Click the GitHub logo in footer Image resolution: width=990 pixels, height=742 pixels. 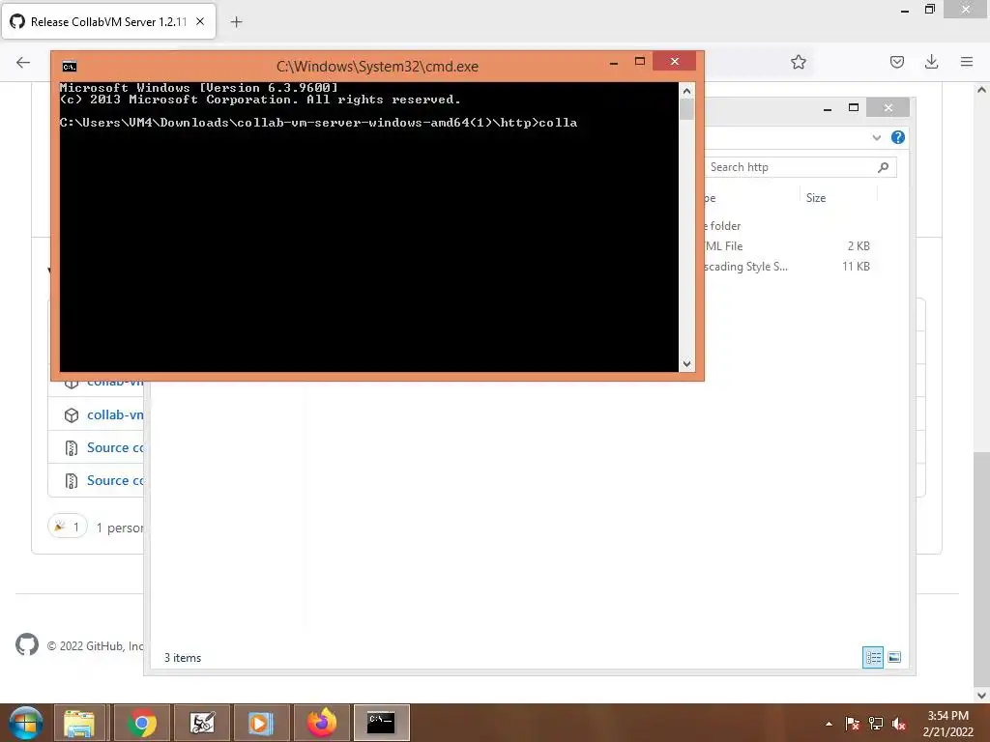click(27, 644)
